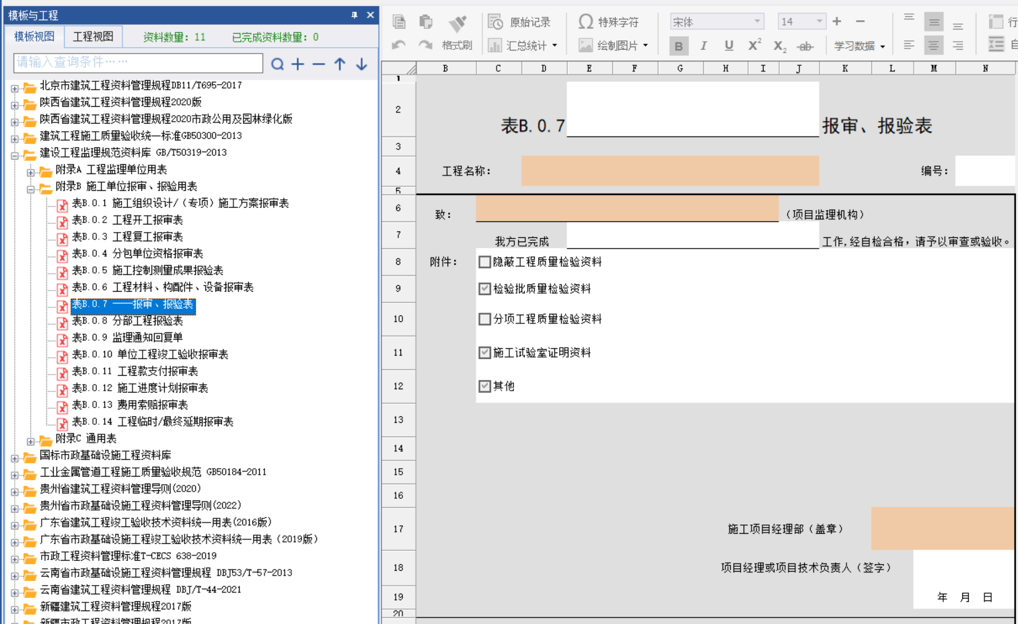Expand 附录A 工程监理单位用表 folder
The width and height of the screenshot is (1018, 624).
[31, 172]
